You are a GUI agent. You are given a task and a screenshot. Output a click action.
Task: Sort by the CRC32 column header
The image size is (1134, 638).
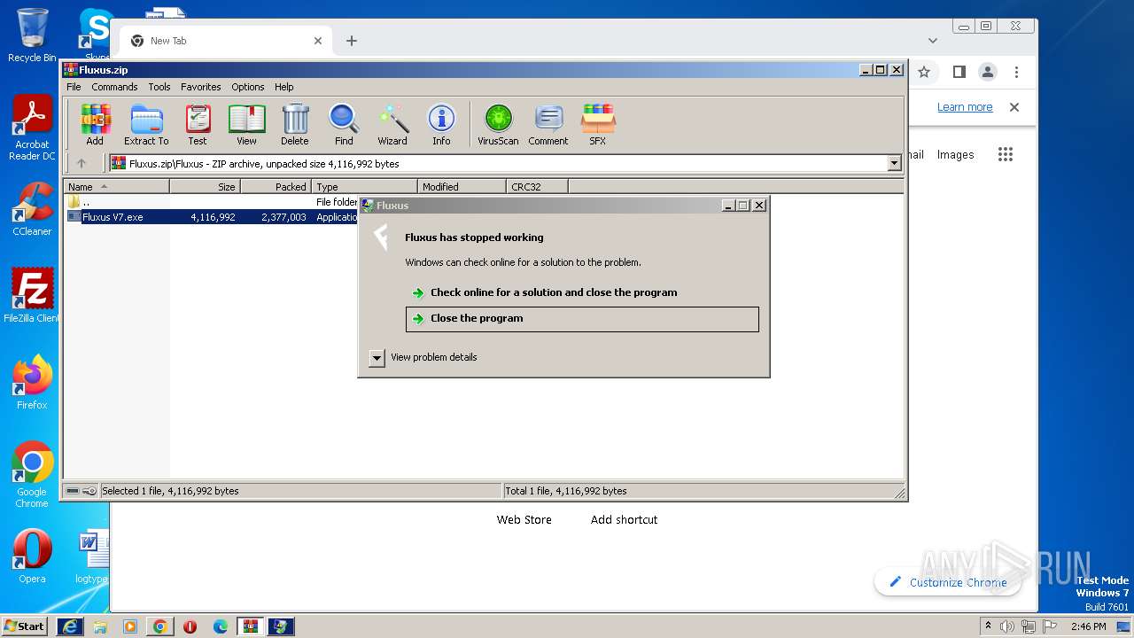tap(537, 187)
